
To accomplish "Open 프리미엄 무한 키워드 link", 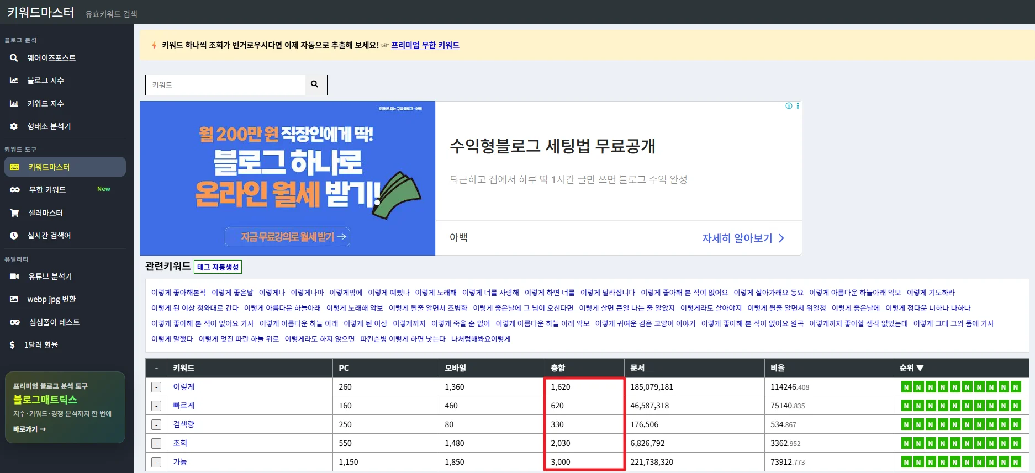I will point(425,45).
